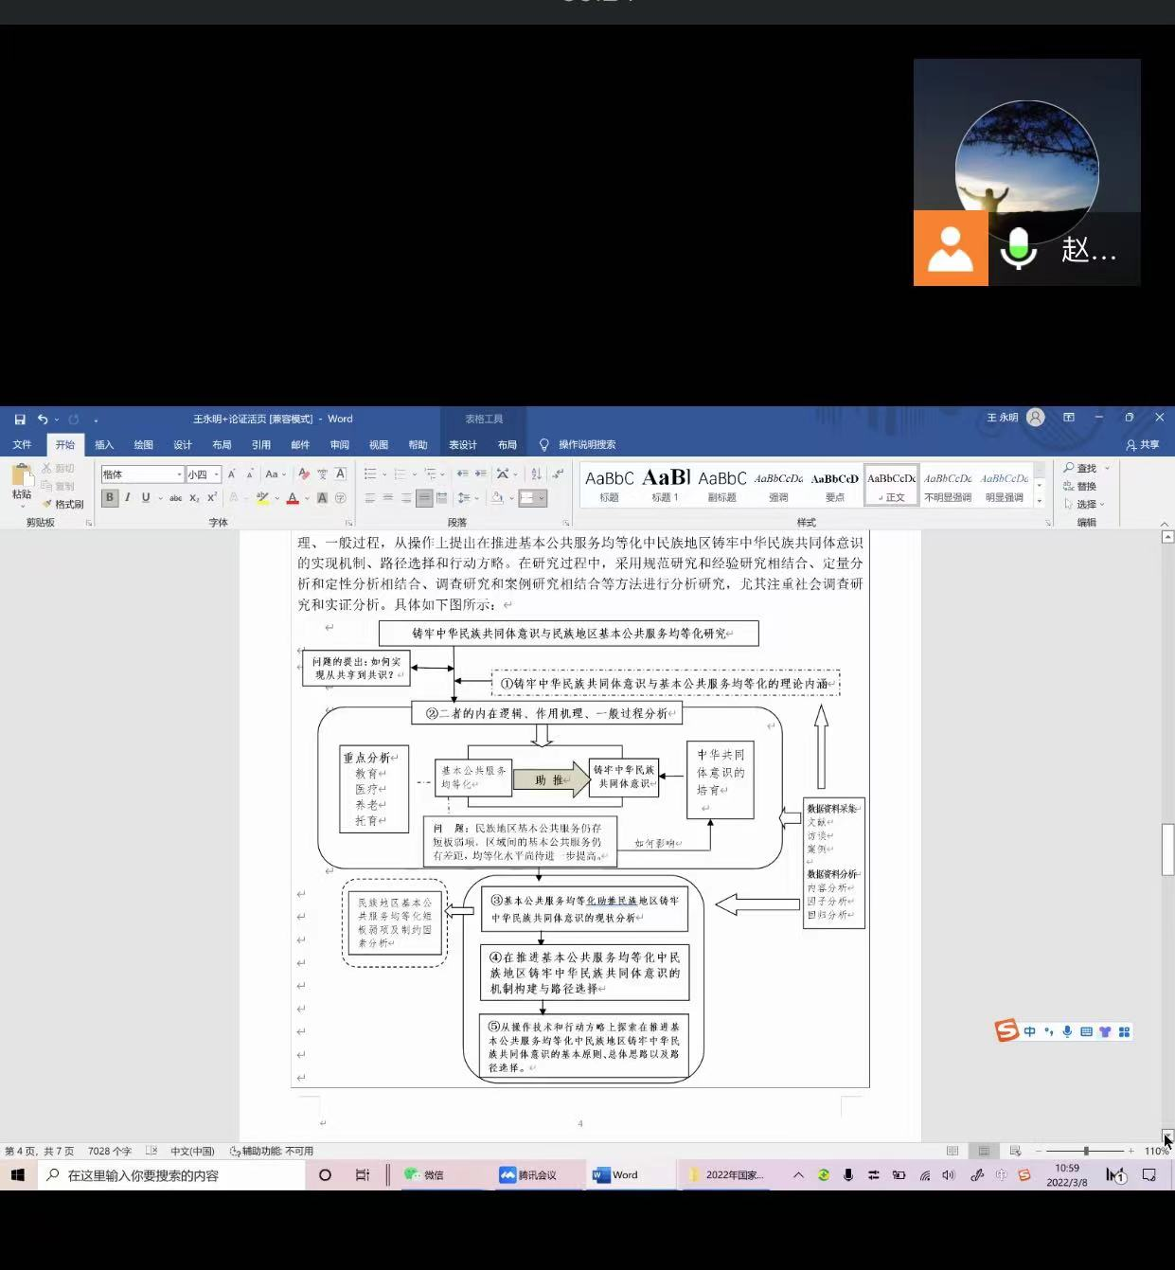Switch to the 审阅 (Review) tab
Image resolution: width=1175 pixels, height=1270 pixels.
coord(339,444)
